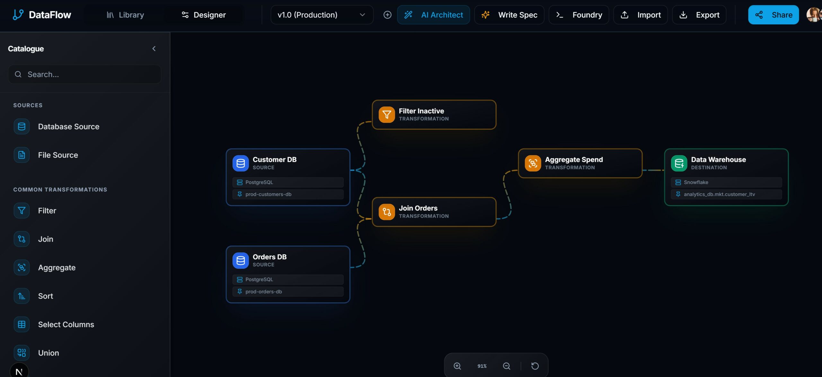Click the Share button

pyautogui.click(x=773, y=15)
